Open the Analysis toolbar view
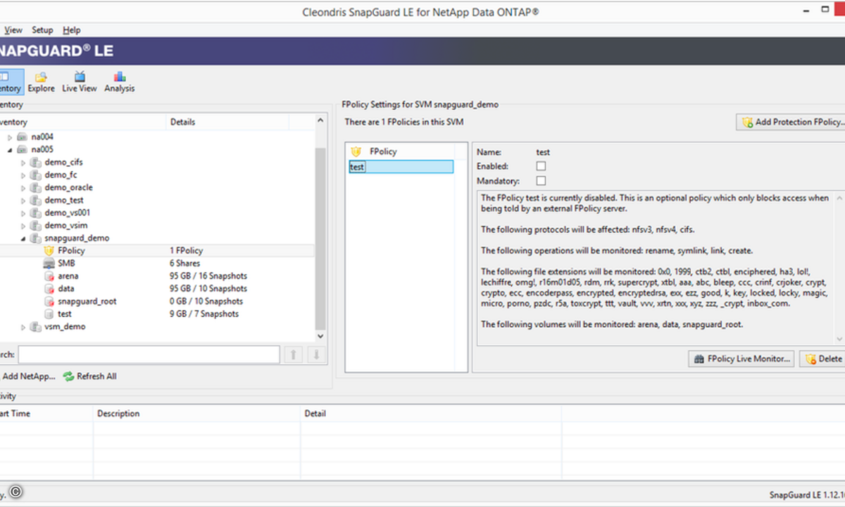This screenshot has width=845, height=507. pyautogui.click(x=120, y=82)
